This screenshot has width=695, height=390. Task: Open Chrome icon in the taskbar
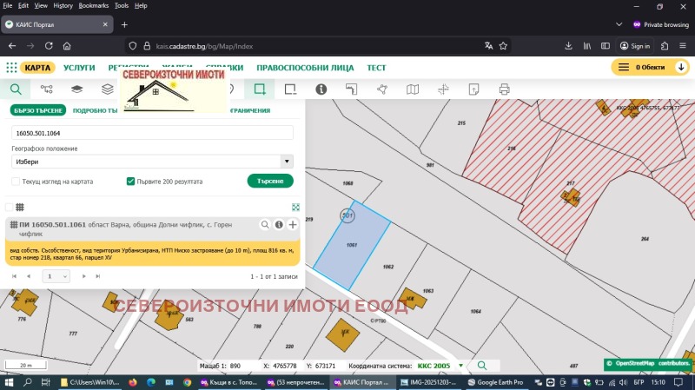click(187, 382)
